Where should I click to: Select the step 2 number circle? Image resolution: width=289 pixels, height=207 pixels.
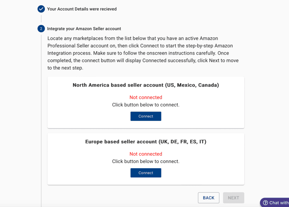tap(41, 29)
